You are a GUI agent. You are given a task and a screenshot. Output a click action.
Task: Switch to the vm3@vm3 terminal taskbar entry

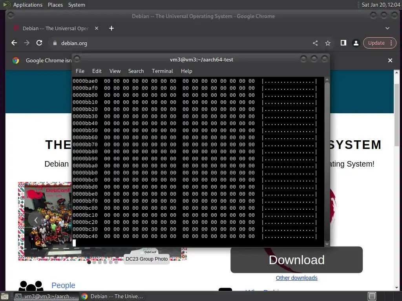click(46, 296)
